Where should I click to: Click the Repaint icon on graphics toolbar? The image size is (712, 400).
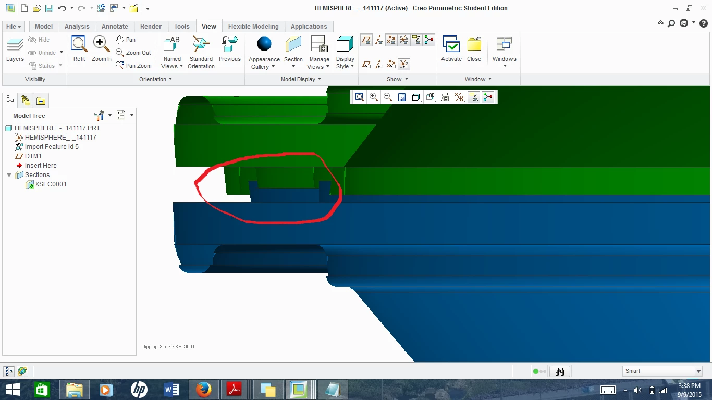click(x=402, y=97)
